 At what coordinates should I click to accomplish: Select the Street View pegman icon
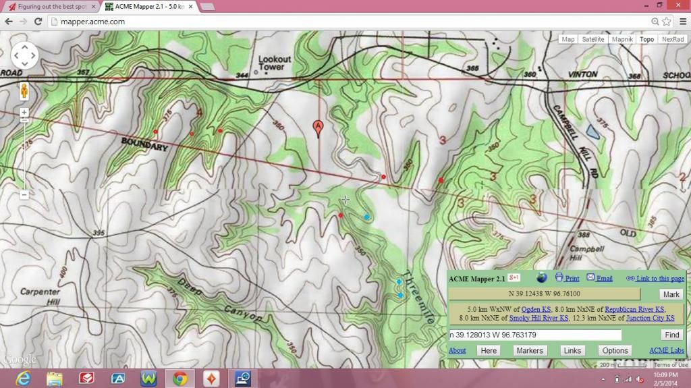[x=24, y=91]
